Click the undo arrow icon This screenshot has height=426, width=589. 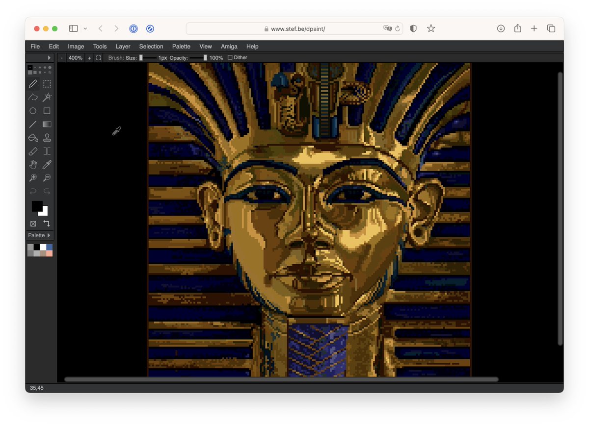click(x=33, y=191)
